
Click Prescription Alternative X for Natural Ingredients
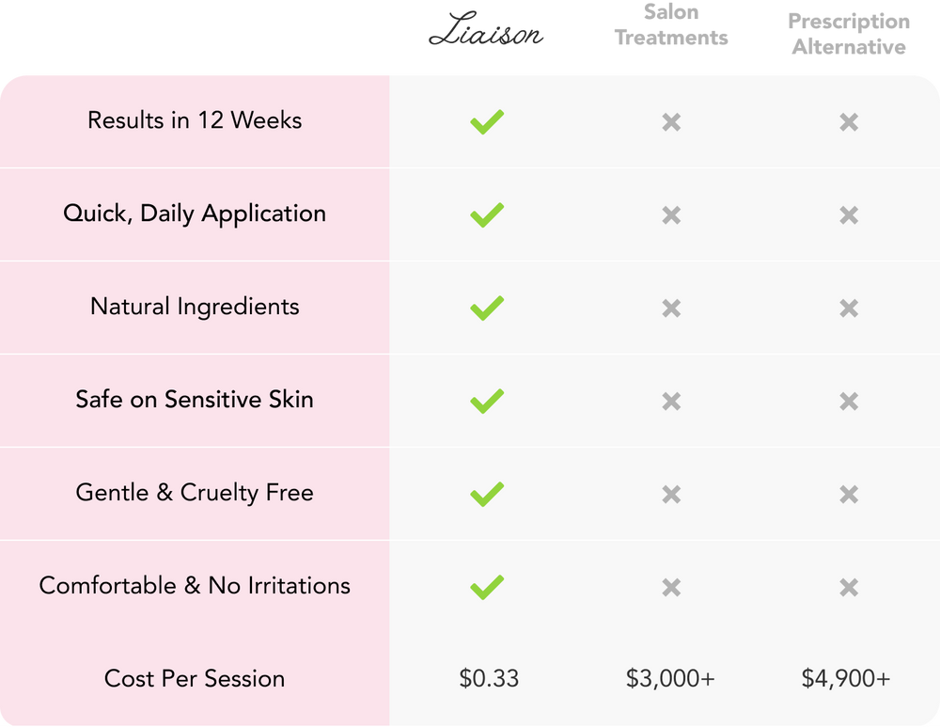coord(849,308)
